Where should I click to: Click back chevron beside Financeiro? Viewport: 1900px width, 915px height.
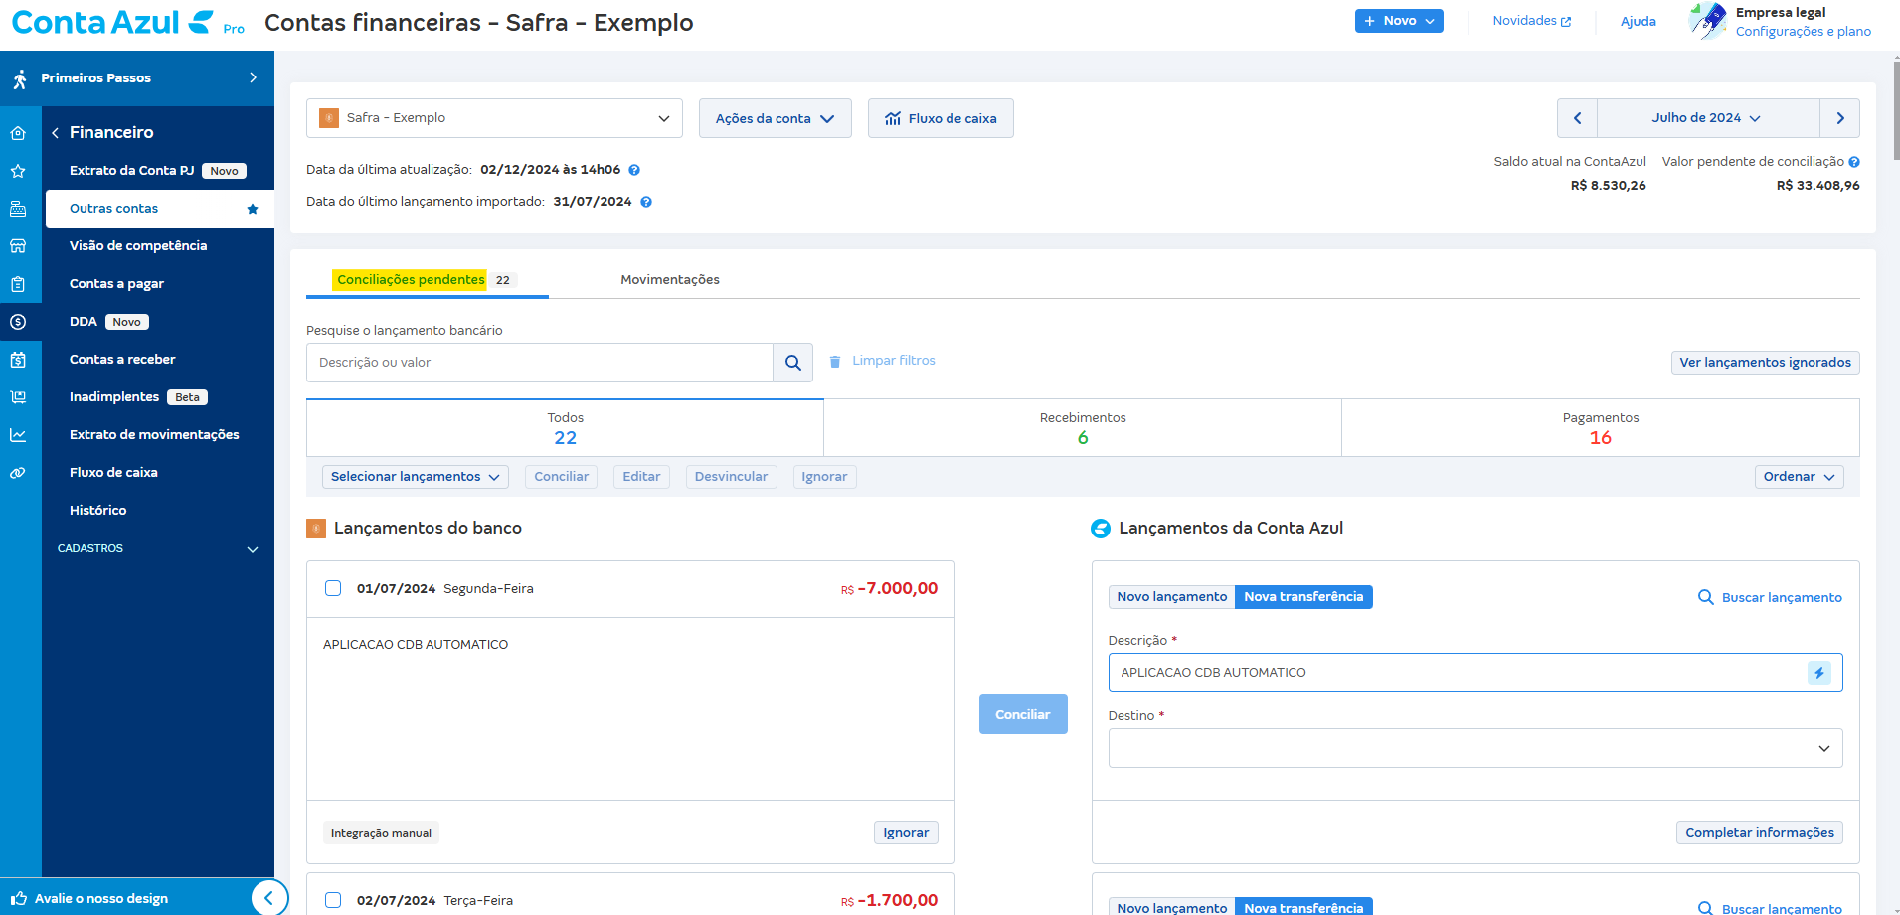pos(56,133)
